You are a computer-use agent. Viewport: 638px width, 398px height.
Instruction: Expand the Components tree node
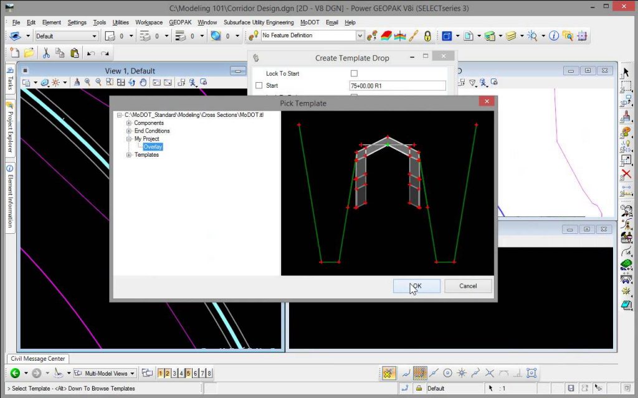click(x=128, y=123)
